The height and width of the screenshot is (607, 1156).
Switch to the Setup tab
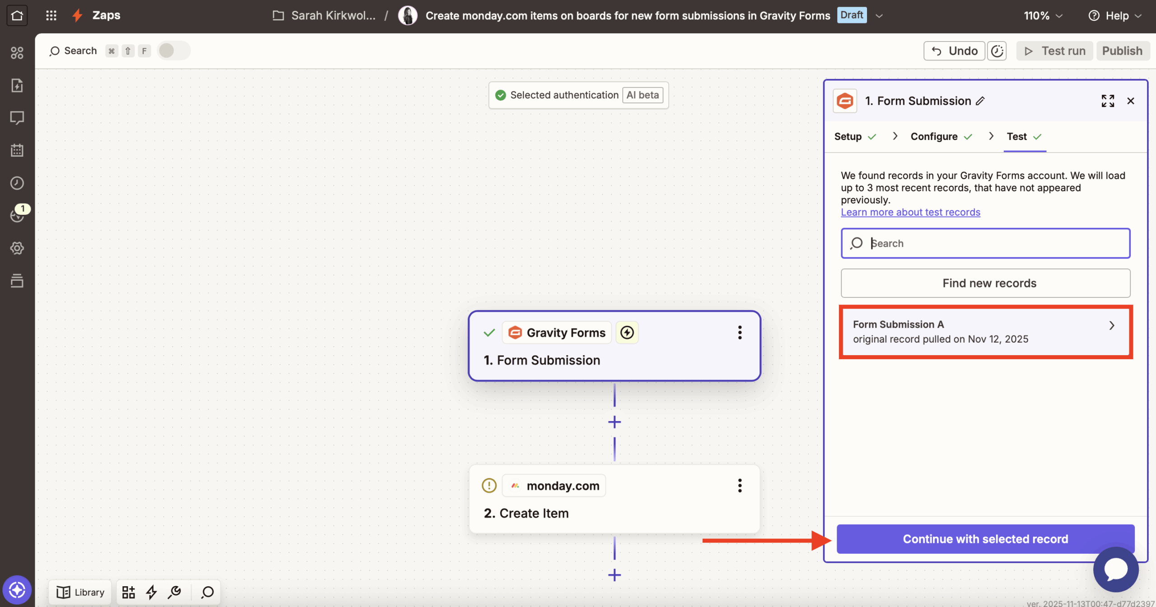coord(848,136)
